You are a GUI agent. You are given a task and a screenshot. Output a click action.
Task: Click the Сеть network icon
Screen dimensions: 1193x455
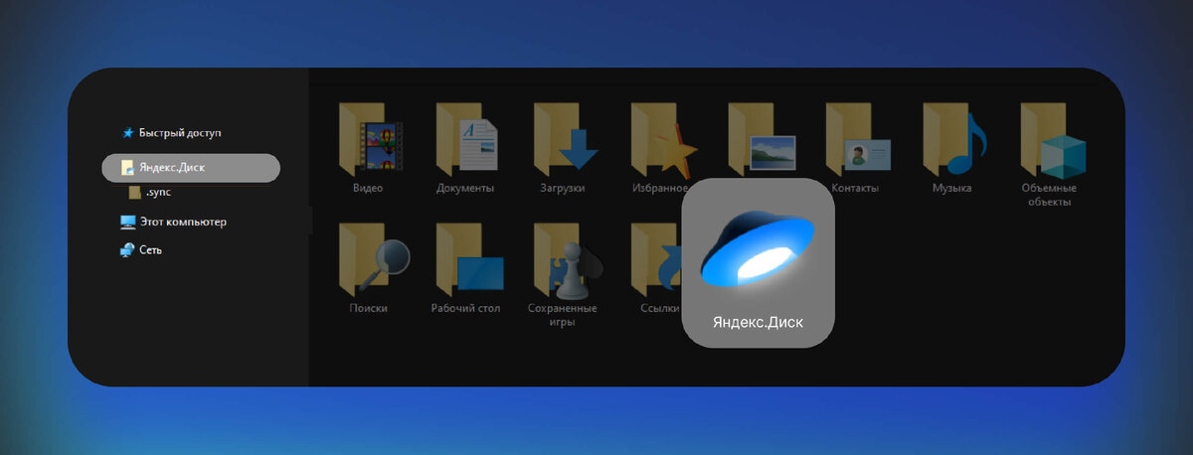[x=127, y=250]
